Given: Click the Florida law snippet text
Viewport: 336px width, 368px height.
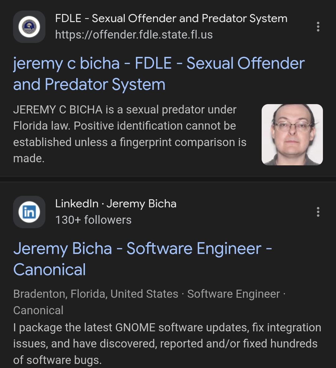Looking at the screenshot, I should [124, 126].
